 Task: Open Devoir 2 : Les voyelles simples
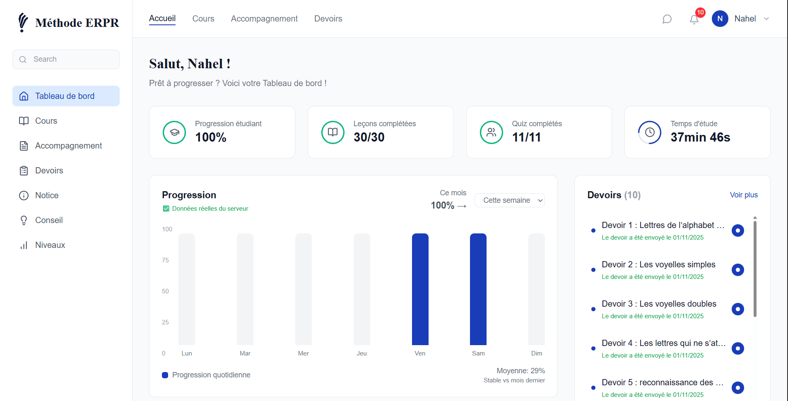[658, 264]
